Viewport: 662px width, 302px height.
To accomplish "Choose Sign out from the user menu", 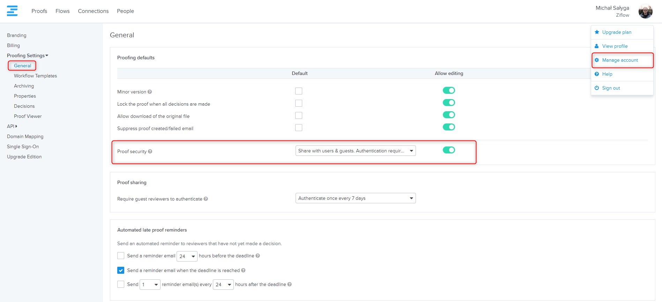I will click(611, 88).
